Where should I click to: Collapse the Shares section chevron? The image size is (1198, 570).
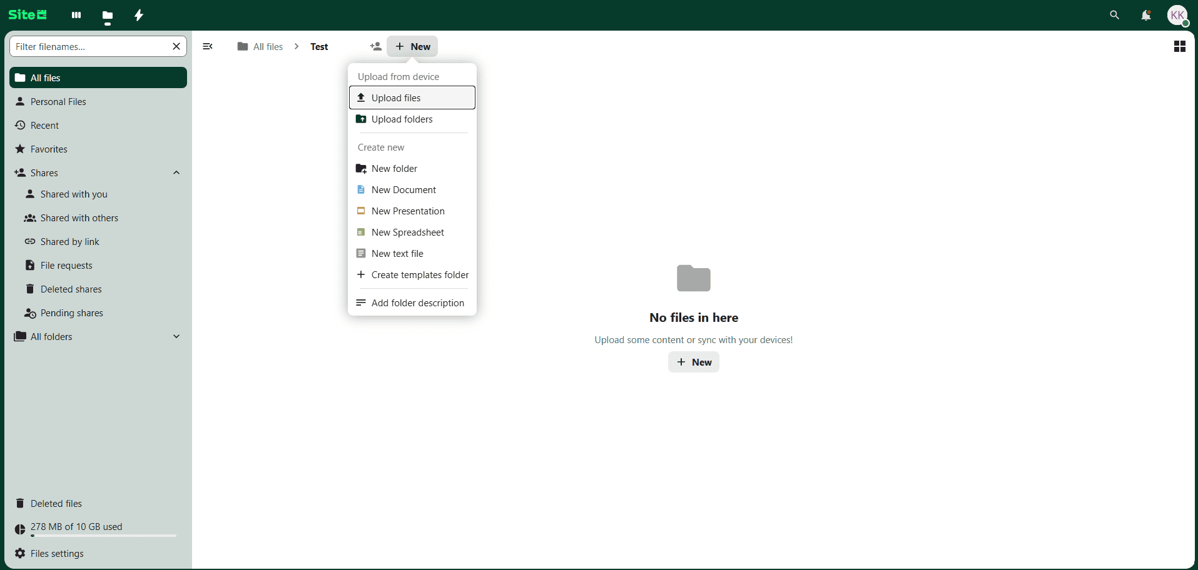point(176,172)
